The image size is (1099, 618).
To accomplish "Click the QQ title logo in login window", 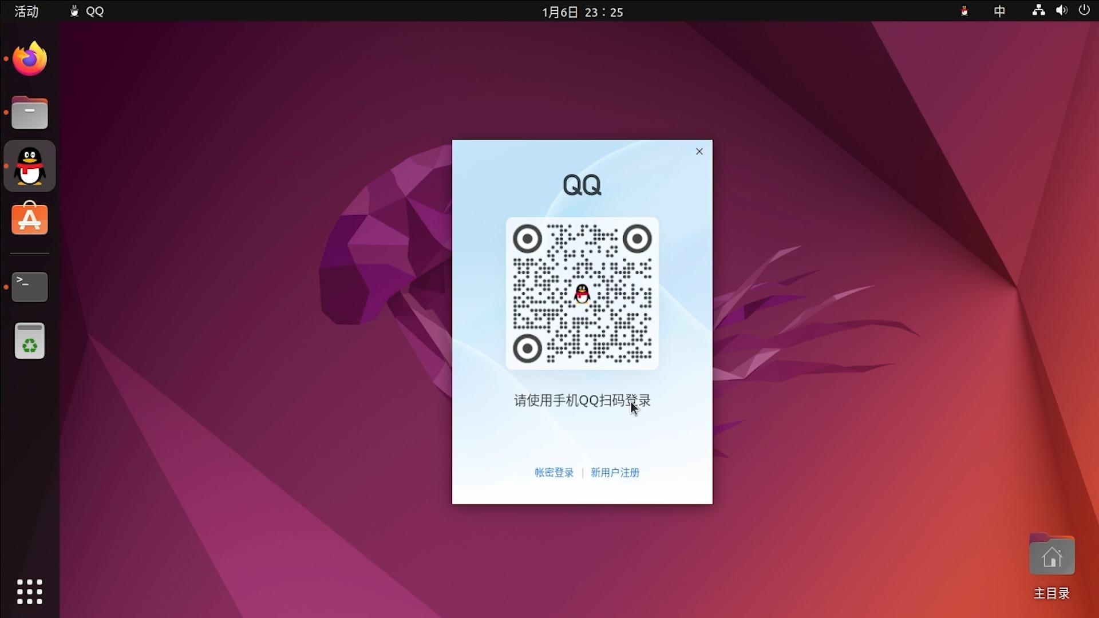I will [582, 185].
